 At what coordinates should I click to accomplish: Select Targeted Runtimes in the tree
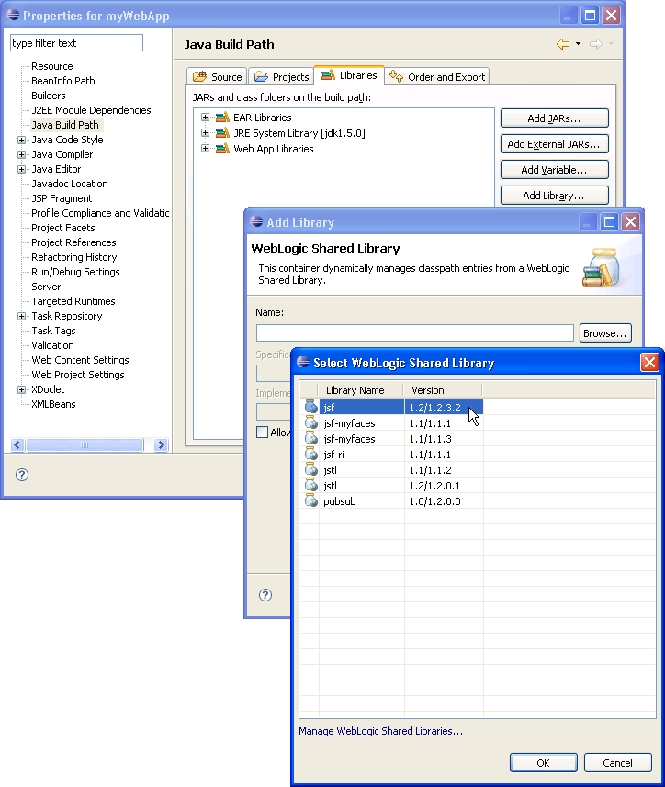[x=73, y=301]
